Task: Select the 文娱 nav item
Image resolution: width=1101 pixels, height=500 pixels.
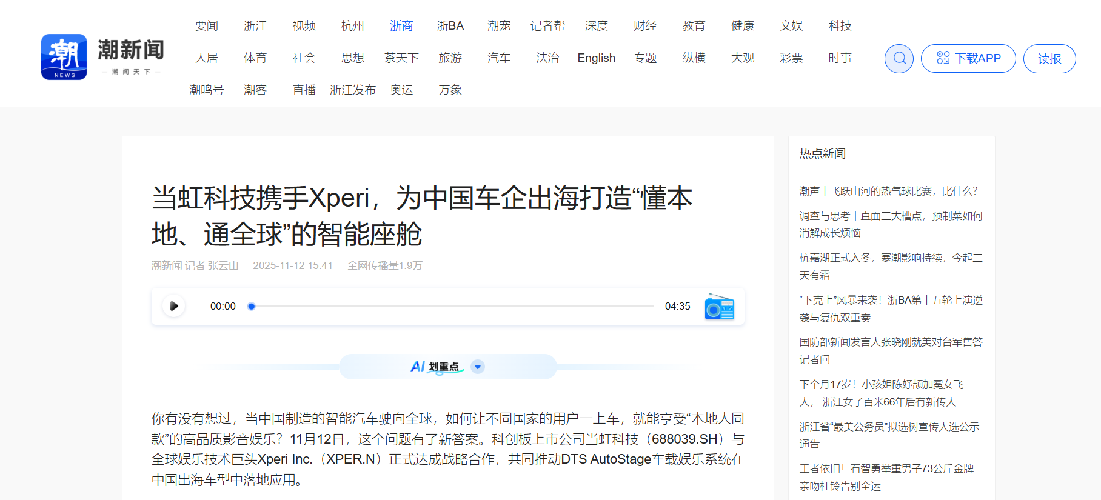Action: click(791, 26)
